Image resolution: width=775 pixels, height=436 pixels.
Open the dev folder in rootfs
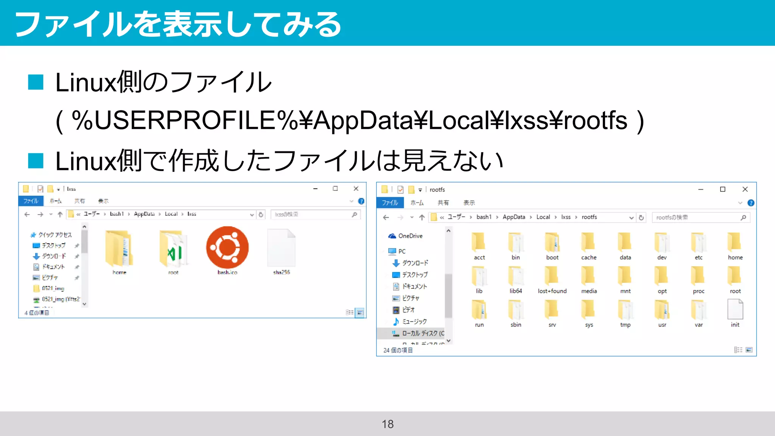click(662, 246)
